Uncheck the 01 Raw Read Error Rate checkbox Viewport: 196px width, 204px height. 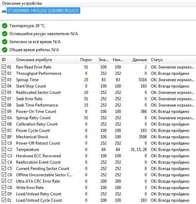point(4,67)
